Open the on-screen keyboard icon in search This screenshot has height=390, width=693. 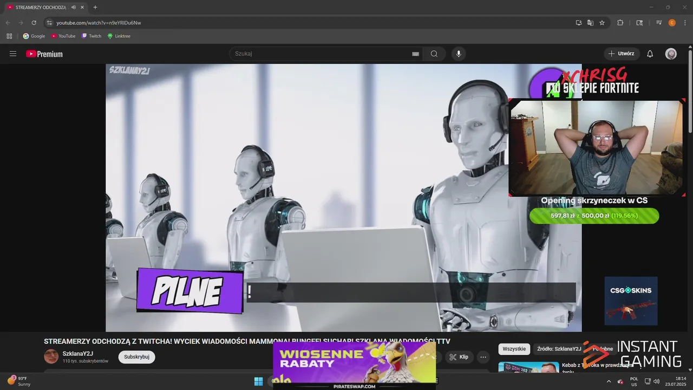[x=416, y=54]
